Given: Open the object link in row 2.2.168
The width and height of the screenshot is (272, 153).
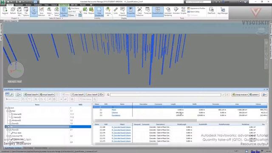Looking at the screenshot, I should click(121, 127).
